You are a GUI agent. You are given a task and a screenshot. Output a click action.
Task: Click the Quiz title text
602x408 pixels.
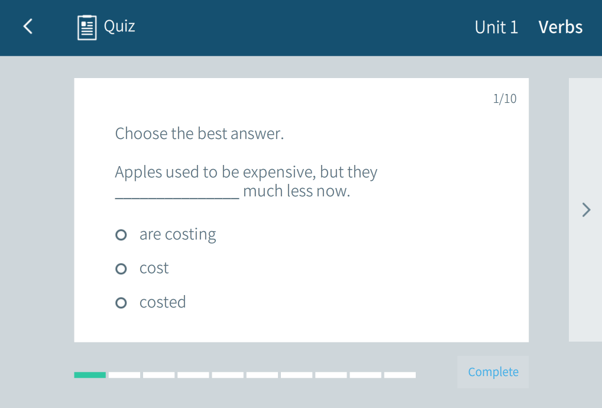[x=119, y=26]
